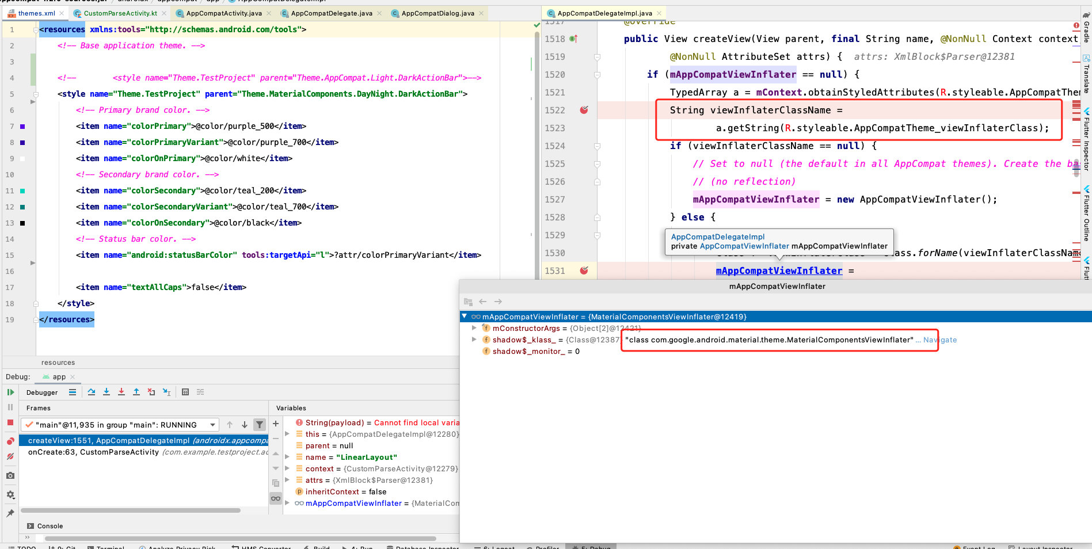Click the camera thread dump icon
The image size is (1092, 549).
pyautogui.click(x=10, y=476)
